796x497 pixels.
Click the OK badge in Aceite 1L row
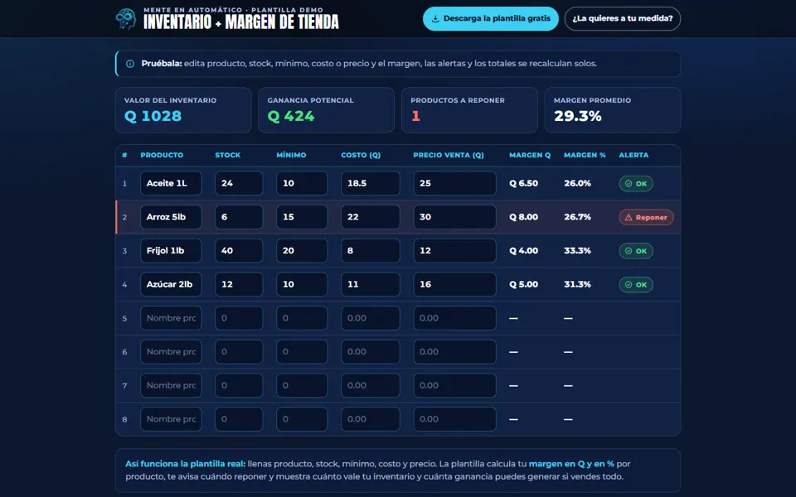point(636,184)
